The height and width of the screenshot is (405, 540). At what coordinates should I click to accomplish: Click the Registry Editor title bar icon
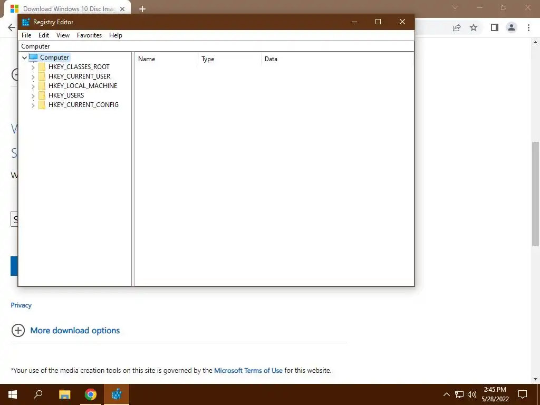(26, 22)
